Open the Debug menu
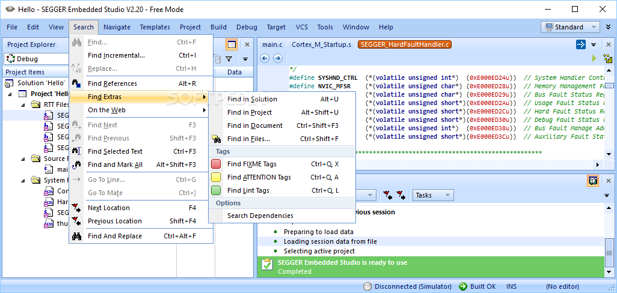 [x=247, y=27]
